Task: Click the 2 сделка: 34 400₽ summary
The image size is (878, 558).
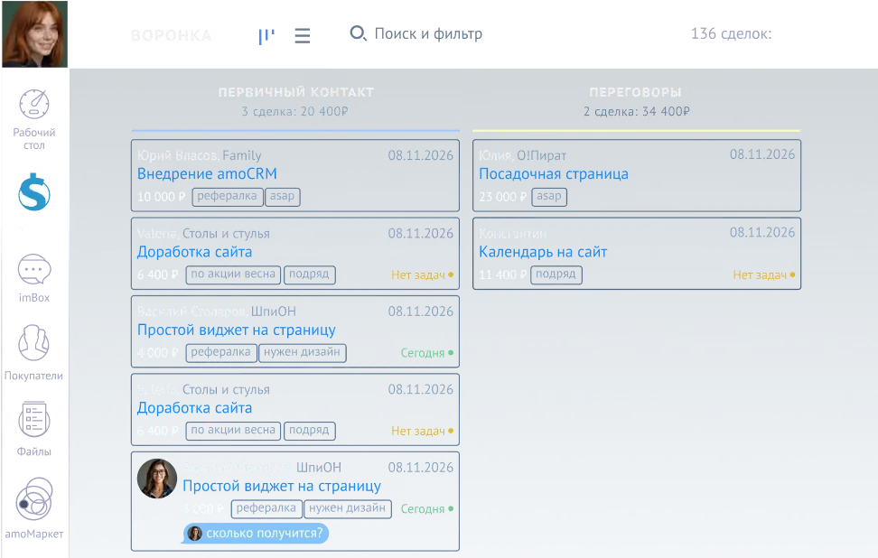Action: [637, 111]
